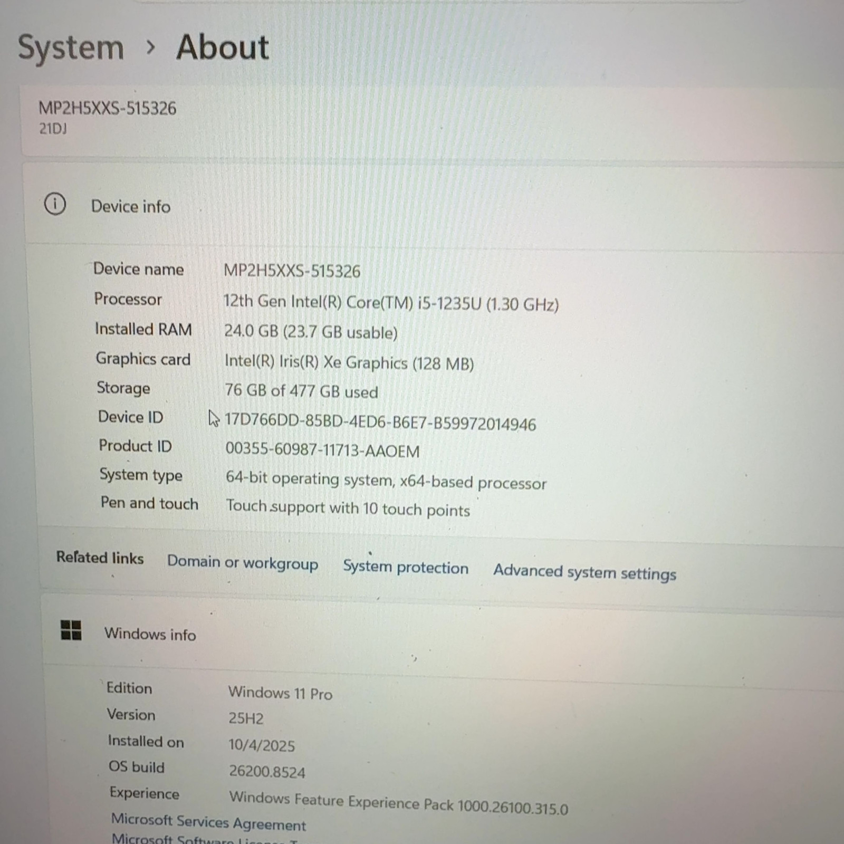Click the Installed RAM value 24.0 GB
The height and width of the screenshot is (844, 844).
pos(311,332)
